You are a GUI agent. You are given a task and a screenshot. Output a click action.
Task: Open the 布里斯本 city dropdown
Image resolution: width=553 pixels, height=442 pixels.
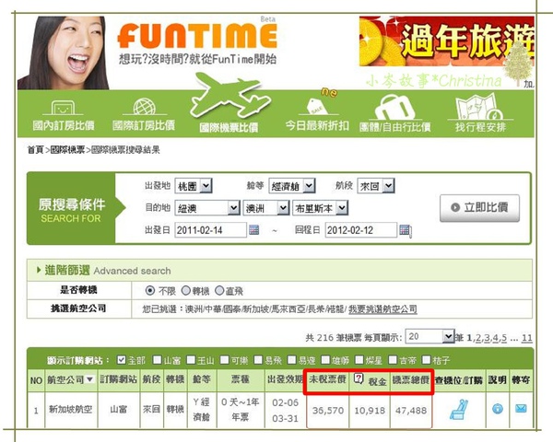[320, 208]
